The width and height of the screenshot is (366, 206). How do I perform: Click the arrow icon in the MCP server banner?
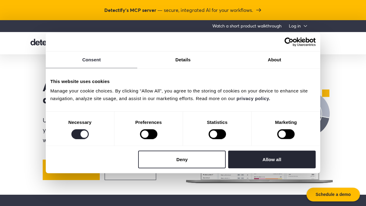click(x=259, y=10)
